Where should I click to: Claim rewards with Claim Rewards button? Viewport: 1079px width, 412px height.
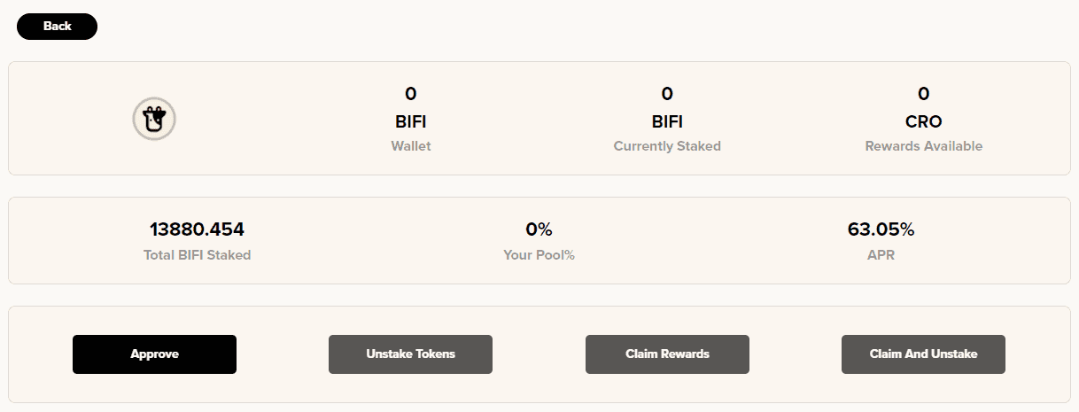(x=667, y=354)
